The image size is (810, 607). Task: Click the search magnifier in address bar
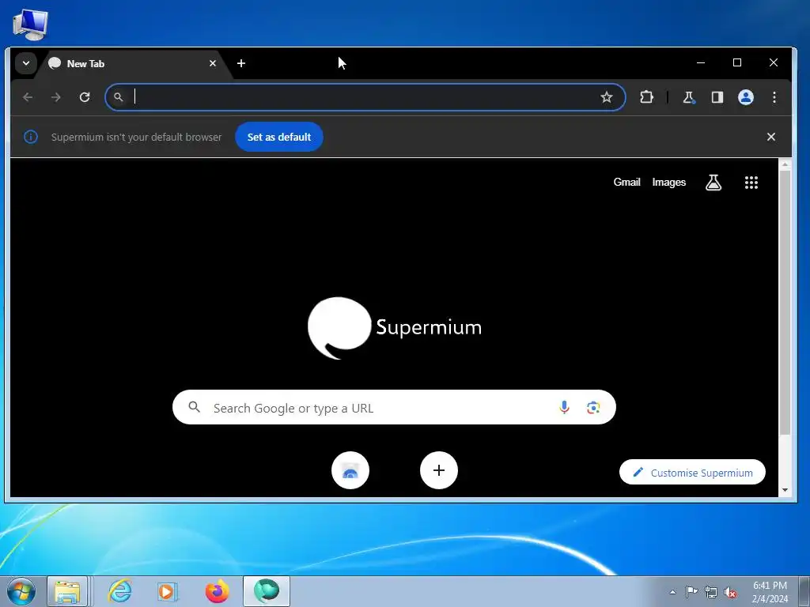(119, 97)
